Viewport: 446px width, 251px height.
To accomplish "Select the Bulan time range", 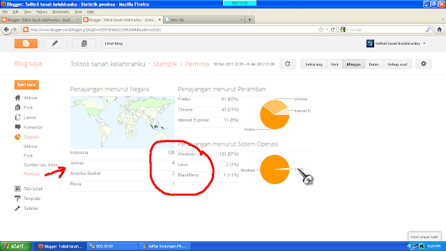I will (x=374, y=64).
